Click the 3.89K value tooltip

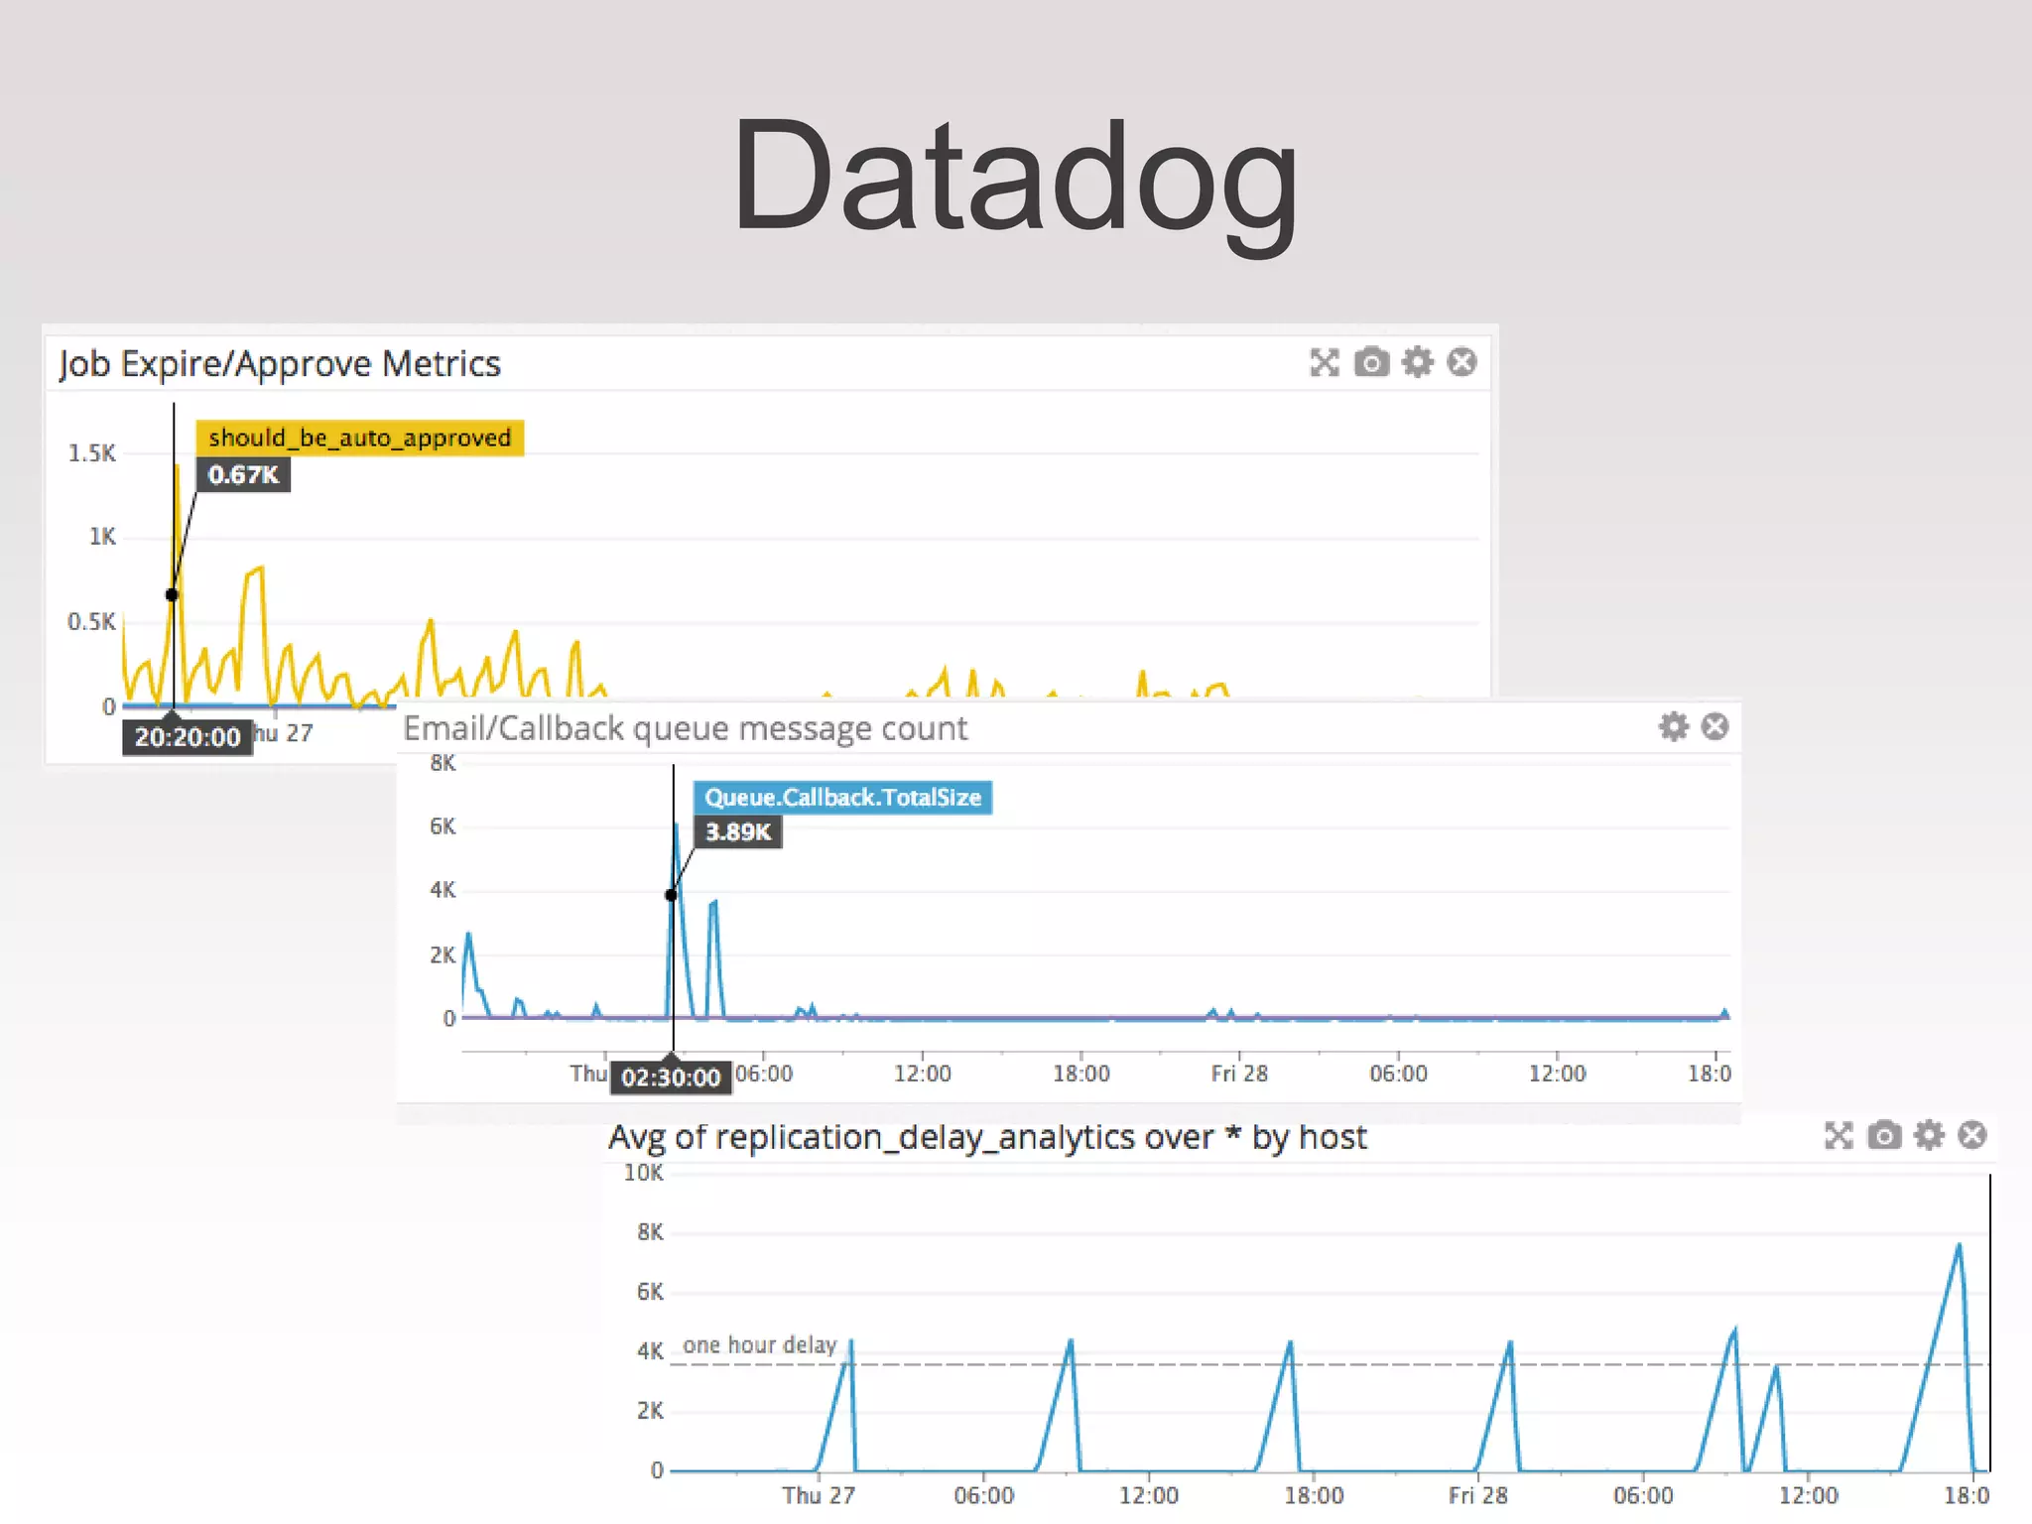point(737,832)
